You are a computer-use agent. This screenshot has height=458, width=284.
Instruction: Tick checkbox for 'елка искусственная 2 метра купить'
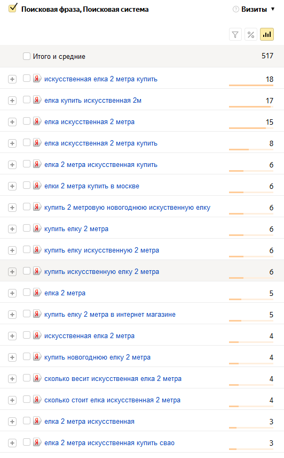[27, 142]
